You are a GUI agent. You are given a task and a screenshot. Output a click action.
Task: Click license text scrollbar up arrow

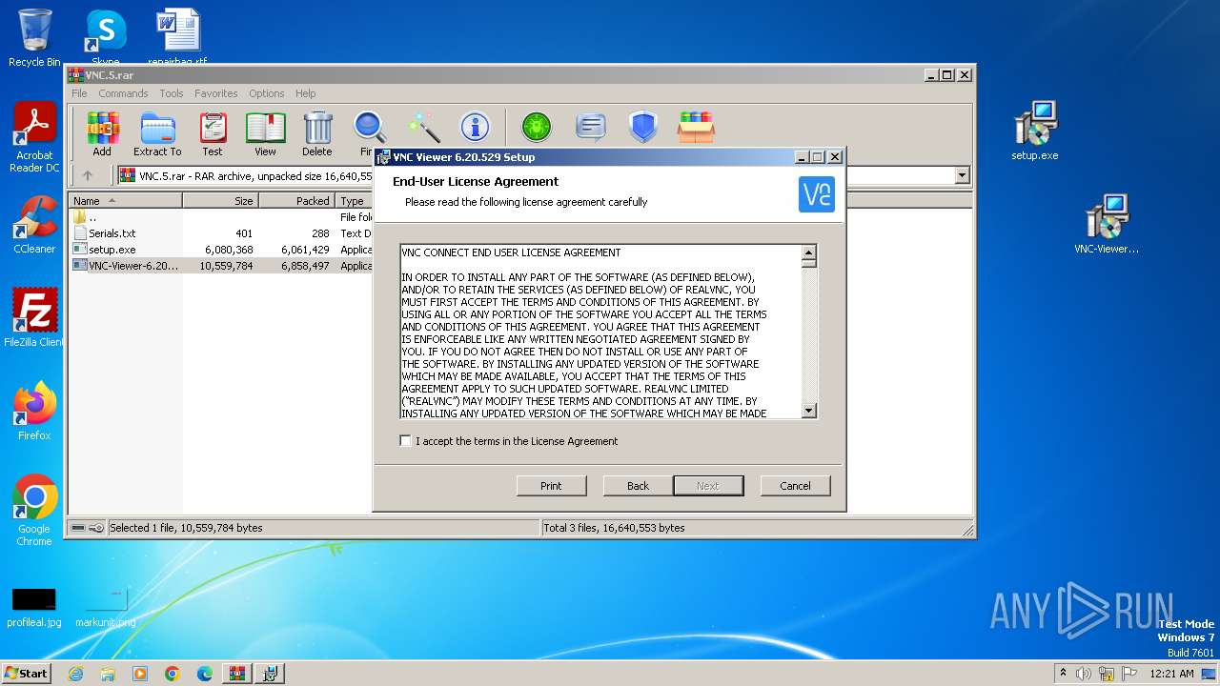coord(809,252)
